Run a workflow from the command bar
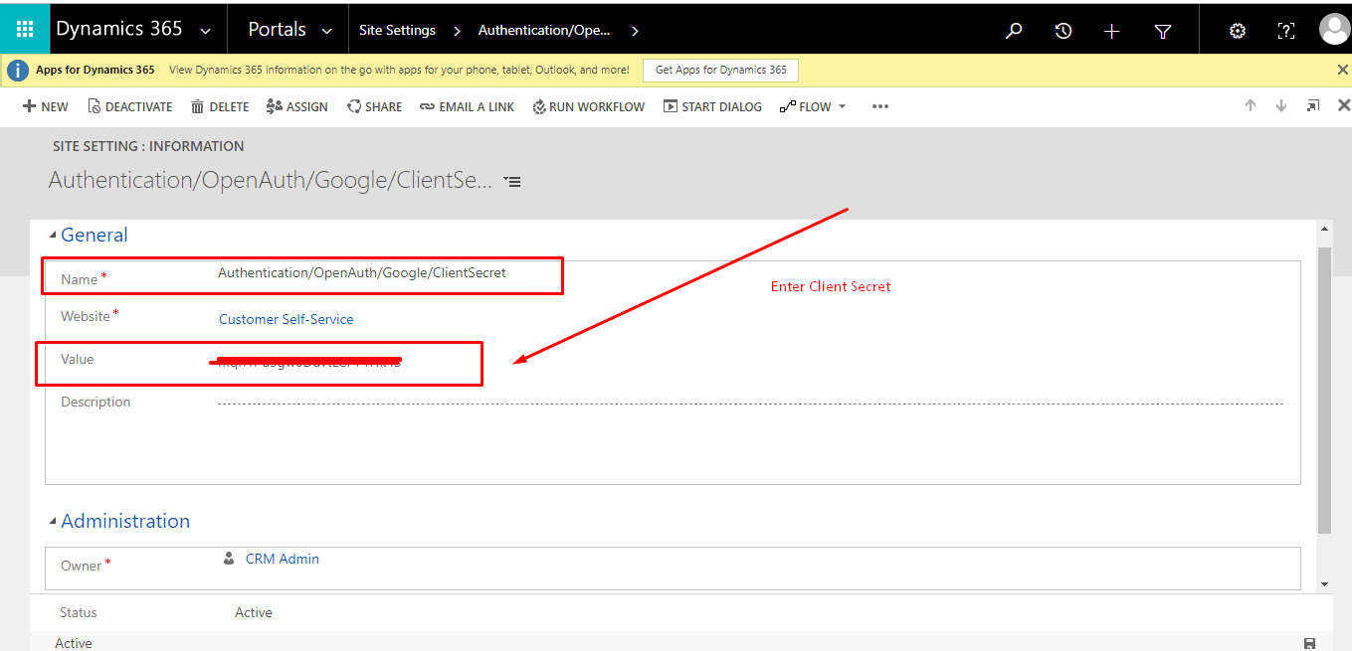This screenshot has width=1352, height=651. (588, 106)
